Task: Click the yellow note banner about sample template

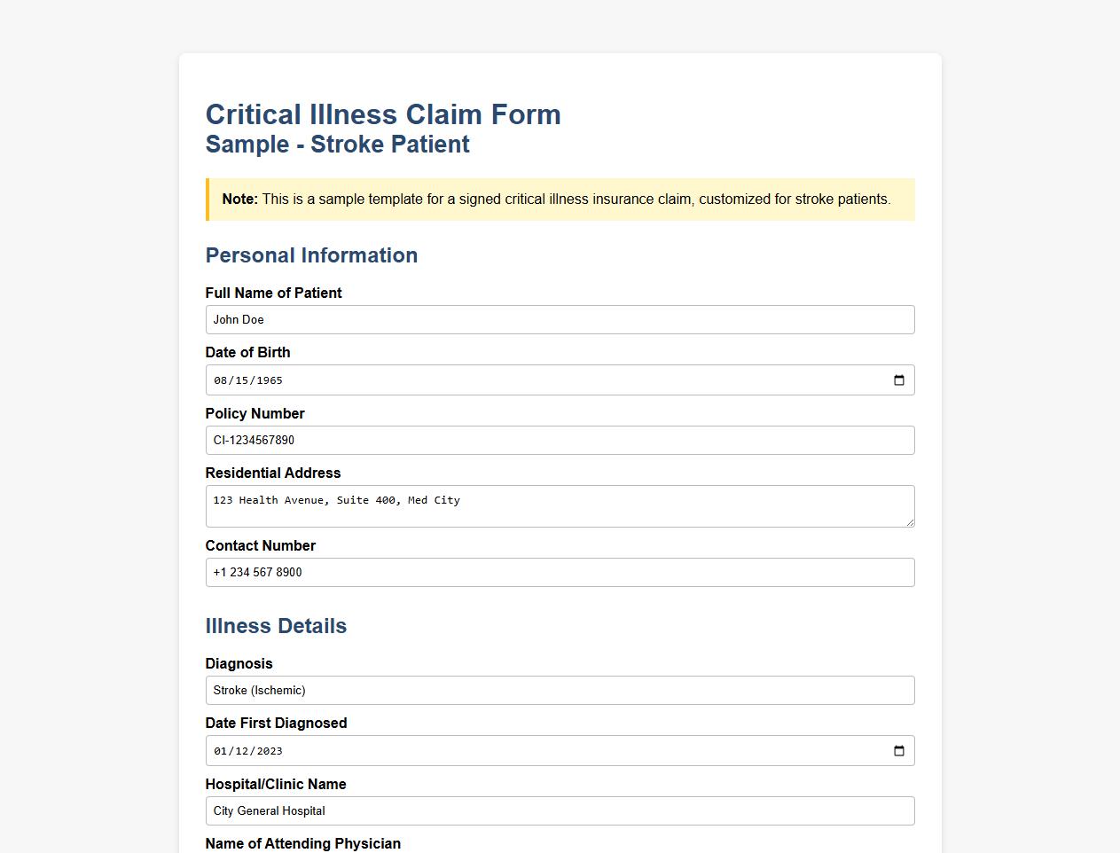Action: [x=559, y=200]
